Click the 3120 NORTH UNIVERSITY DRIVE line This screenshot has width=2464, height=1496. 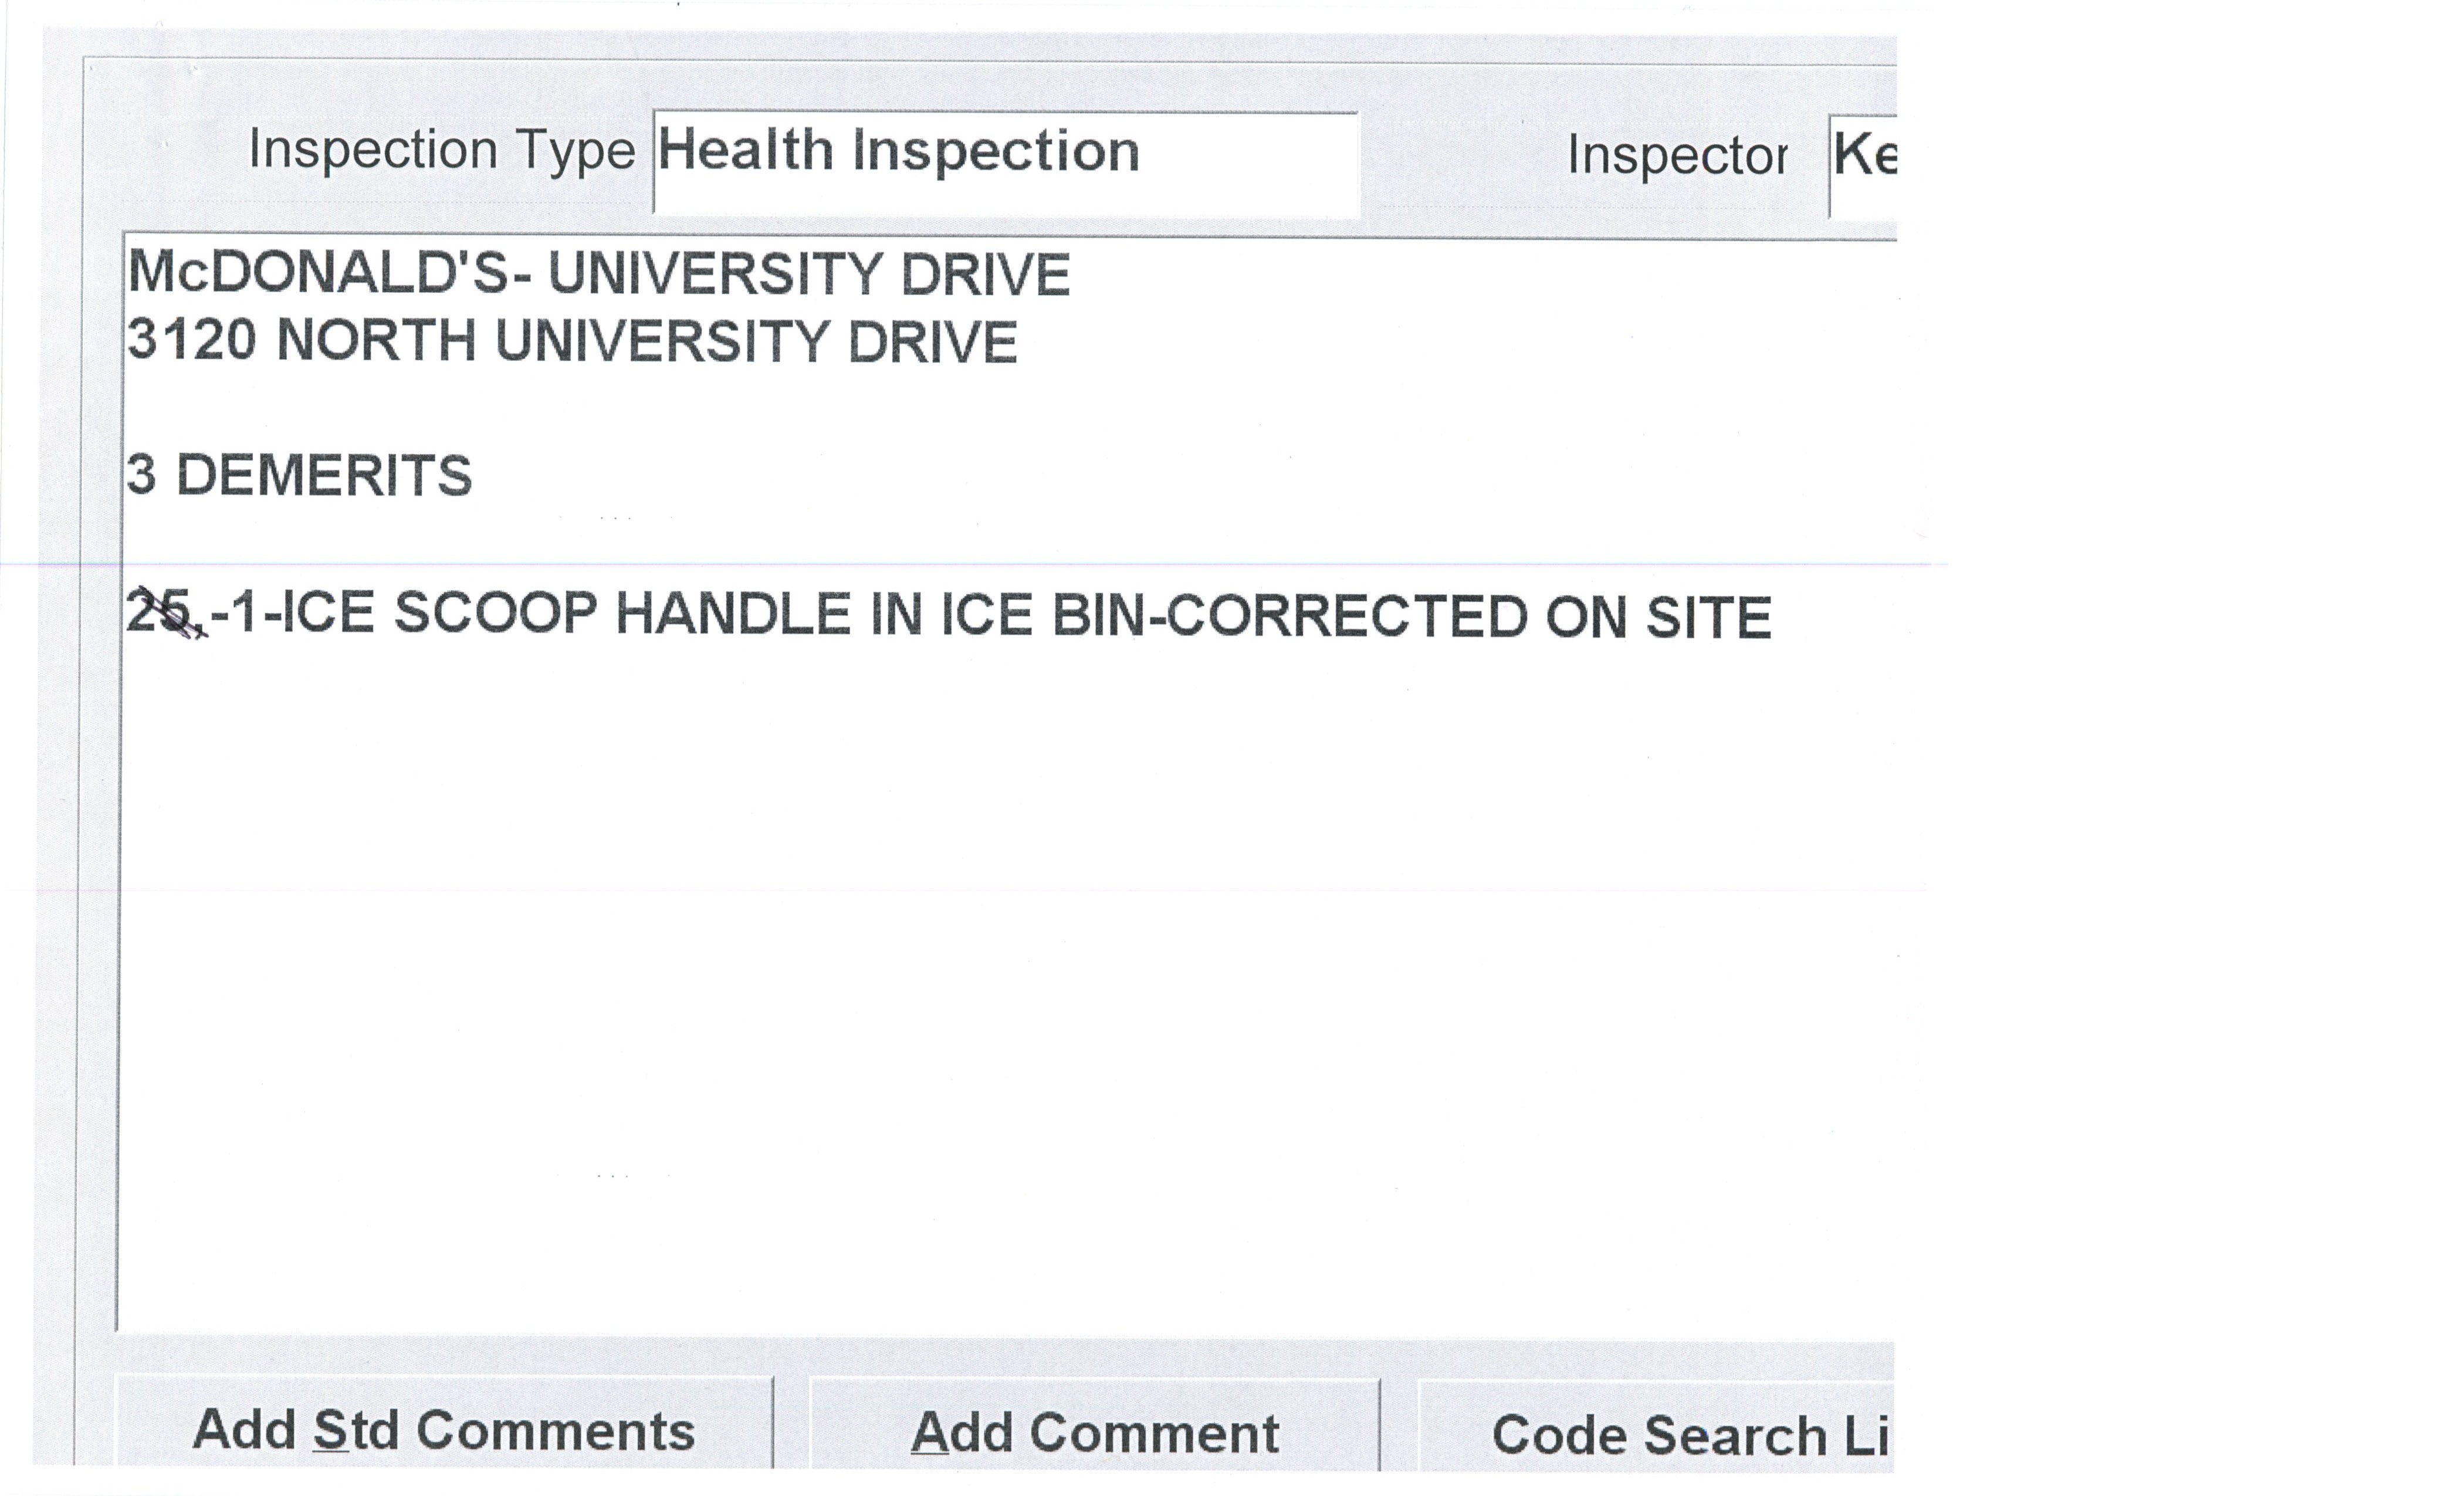point(572,342)
